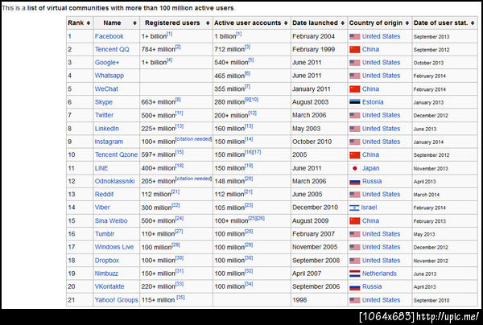This screenshot has width=483, height=325.
Task: Open Russia link in Odnoklassniki row
Action: point(372,181)
